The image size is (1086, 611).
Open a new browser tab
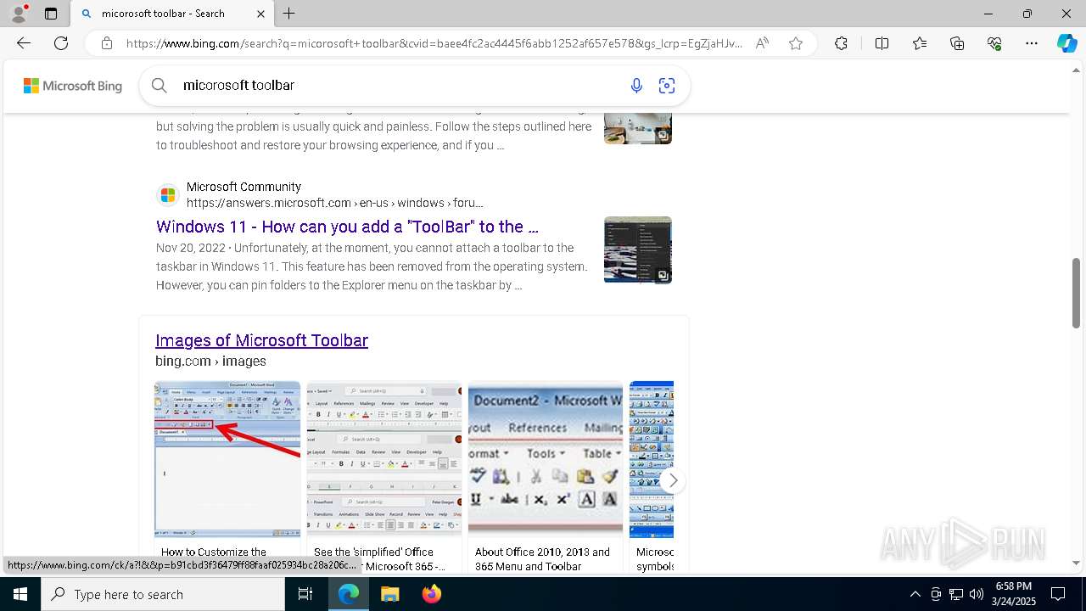[289, 14]
